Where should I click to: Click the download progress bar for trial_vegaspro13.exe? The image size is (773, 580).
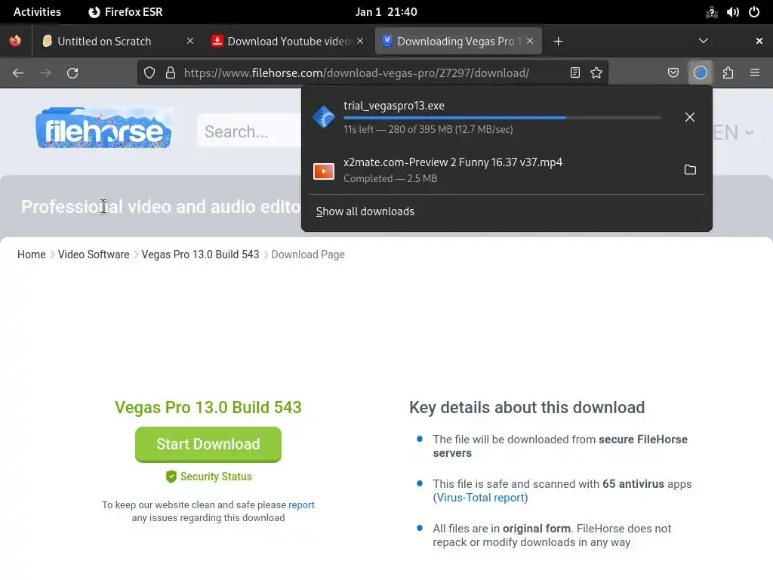502,118
